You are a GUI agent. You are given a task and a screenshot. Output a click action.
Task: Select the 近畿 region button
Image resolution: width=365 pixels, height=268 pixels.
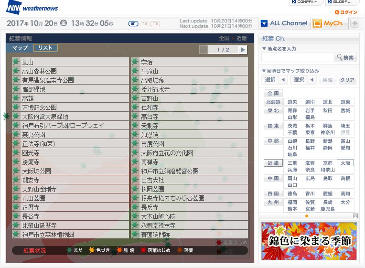(273, 163)
